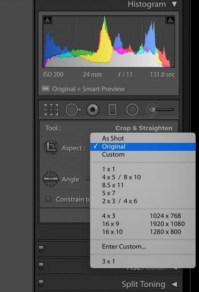199x292 pixels.
Task: Select the 4 x 5 / 8 x 10 ratio
Action: click(x=143, y=177)
